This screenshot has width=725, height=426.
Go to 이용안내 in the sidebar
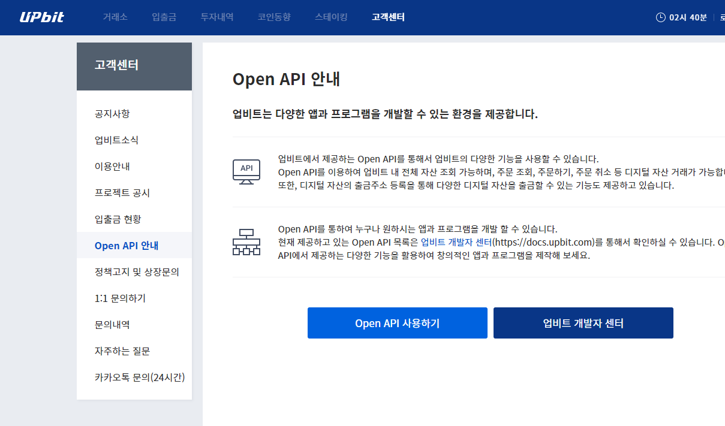[x=134, y=166]
